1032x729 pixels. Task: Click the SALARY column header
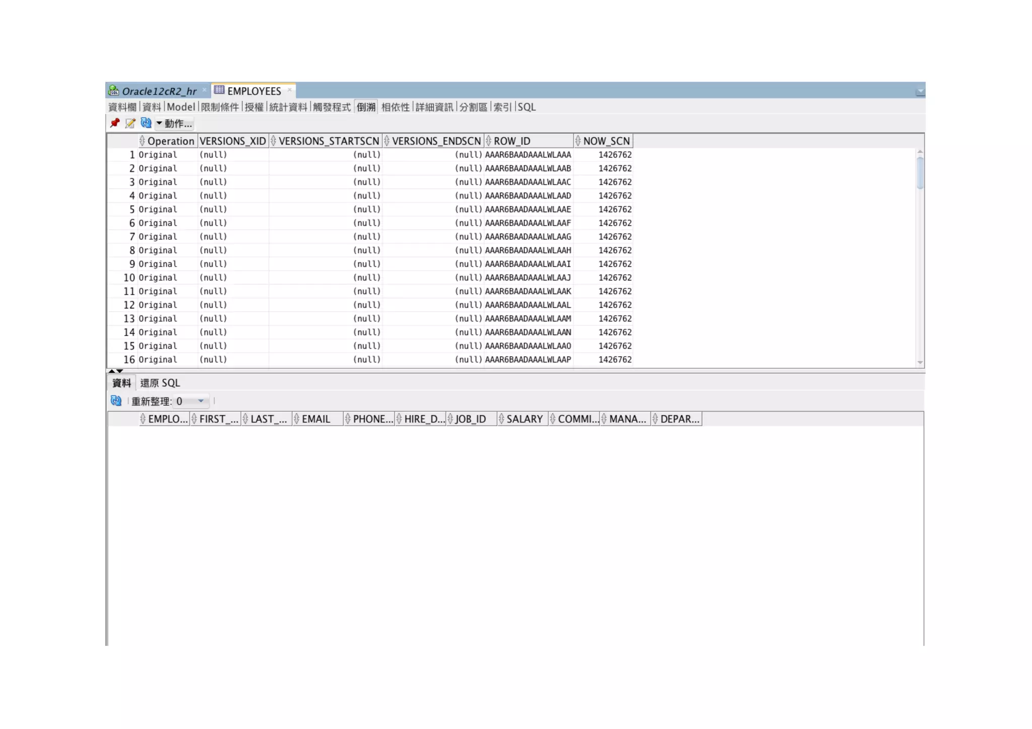(x=523, y=419)
